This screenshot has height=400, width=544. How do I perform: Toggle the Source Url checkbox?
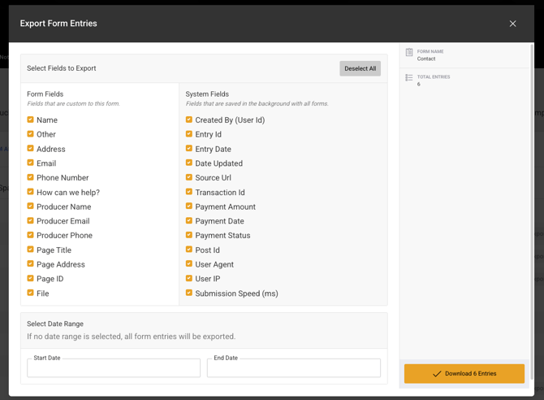tap(189, 177)
